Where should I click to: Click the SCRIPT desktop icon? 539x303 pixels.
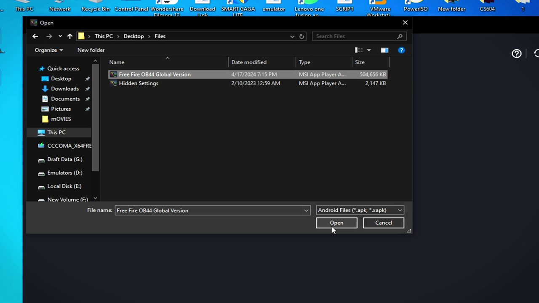[344, 6]
